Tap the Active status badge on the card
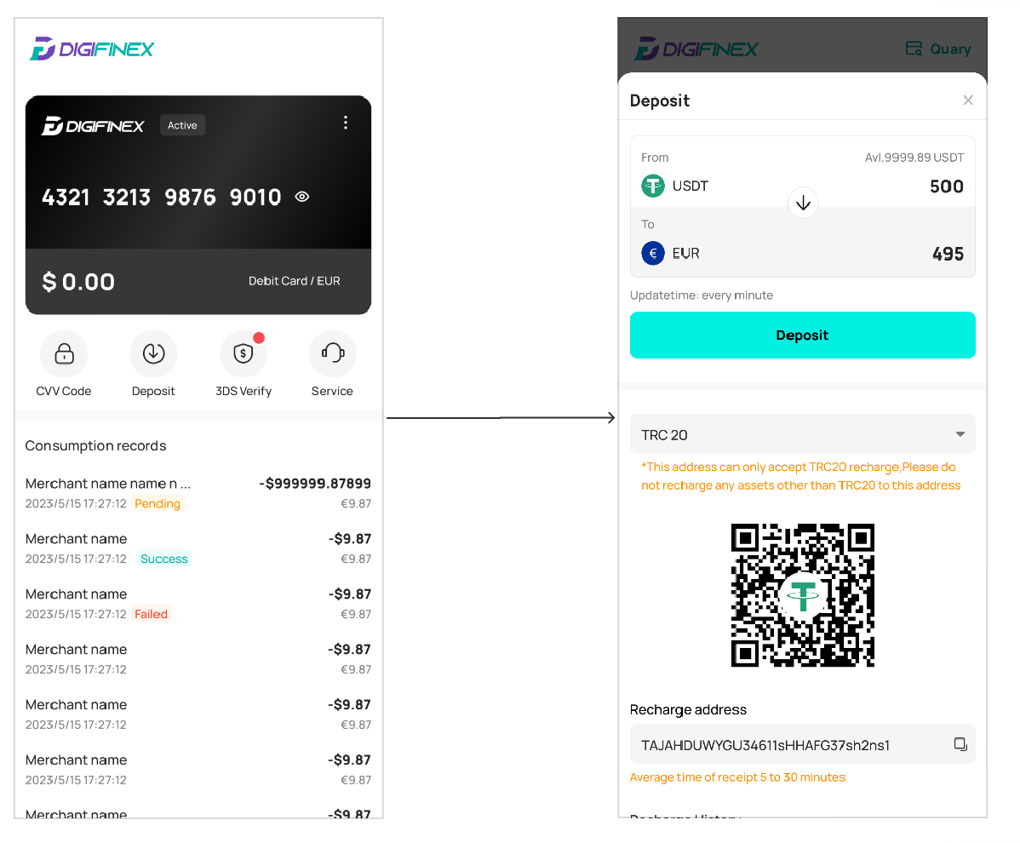 182,125
